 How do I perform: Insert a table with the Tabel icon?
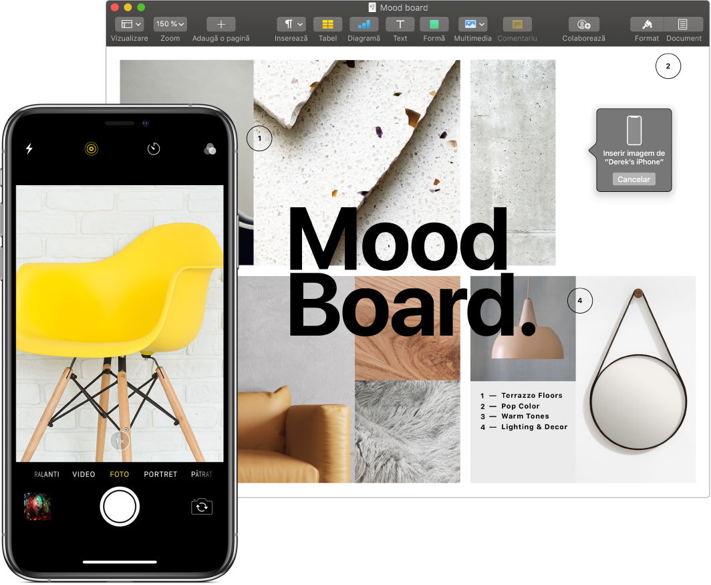(327, 24)
